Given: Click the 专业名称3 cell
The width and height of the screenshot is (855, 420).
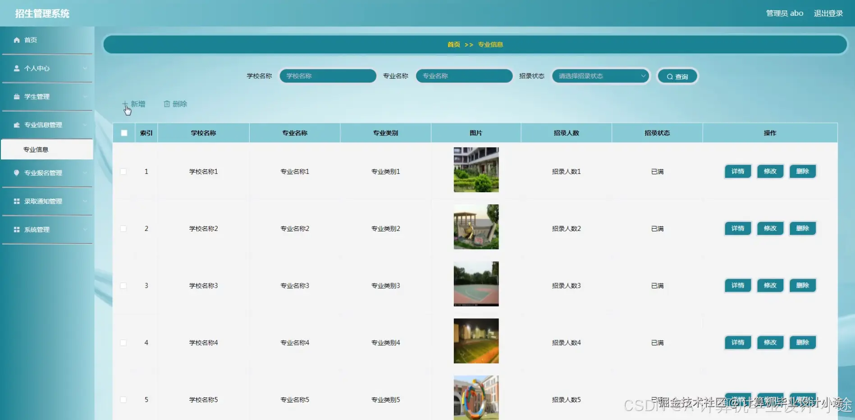Looking at the screenshot, I should [295, 286].
